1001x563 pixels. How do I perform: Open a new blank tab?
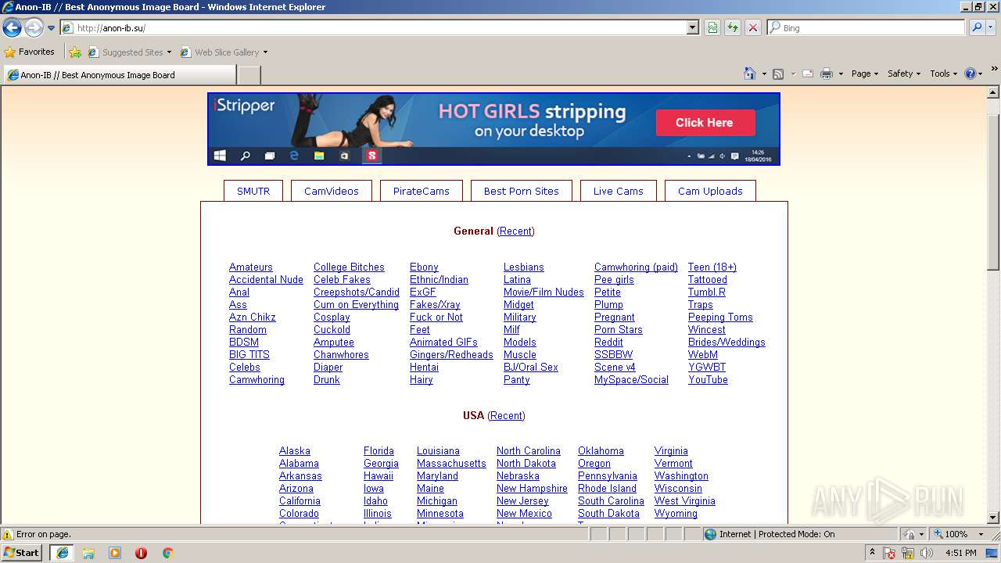pyautogui.click(x=249, y=75)
